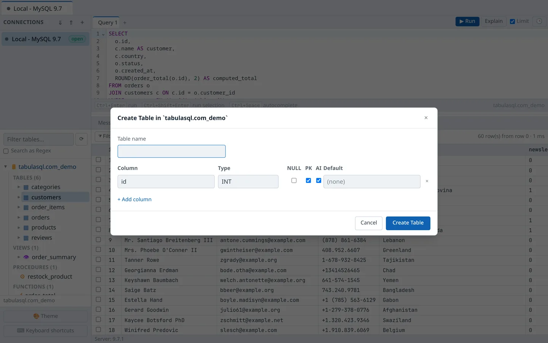Enable Search as Regex checkbox
Viewport: 548px width, 343px height.
tap(6, 151)
